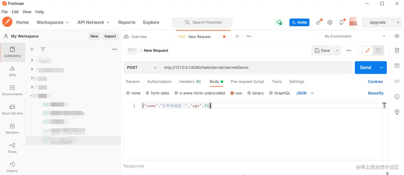Switch to build mode pencil icon
404x175 pixels.
367,50
